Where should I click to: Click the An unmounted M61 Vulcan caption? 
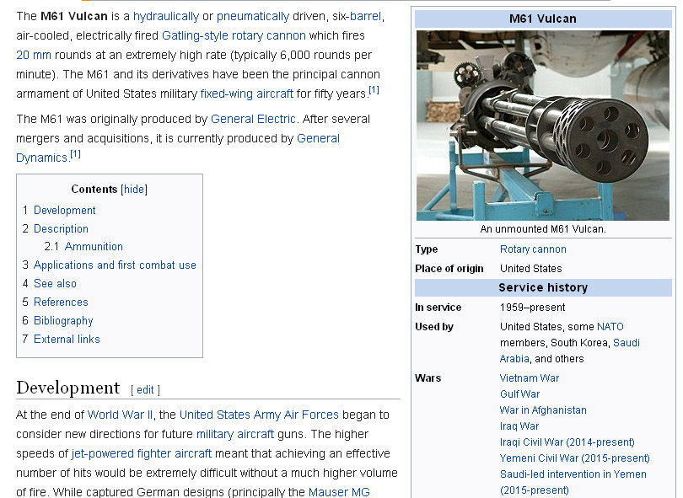[x=543, y=229]
